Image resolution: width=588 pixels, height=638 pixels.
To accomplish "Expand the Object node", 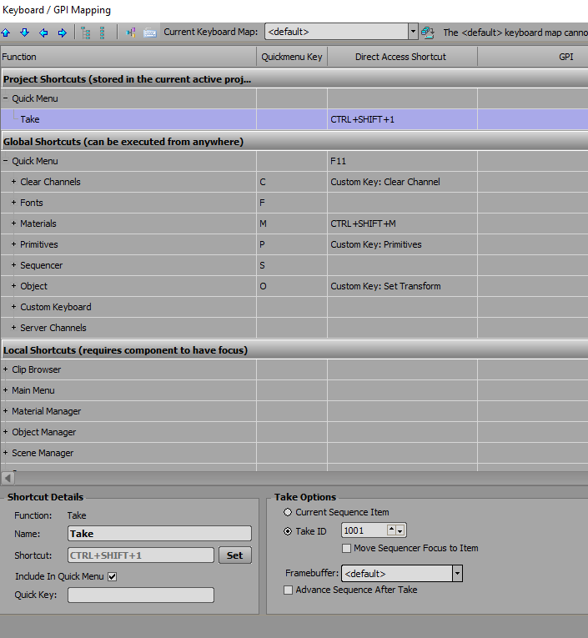I will 14,285.
